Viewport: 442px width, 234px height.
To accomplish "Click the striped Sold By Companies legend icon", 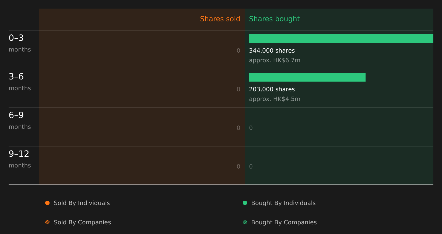I will [x=47, y=222].
